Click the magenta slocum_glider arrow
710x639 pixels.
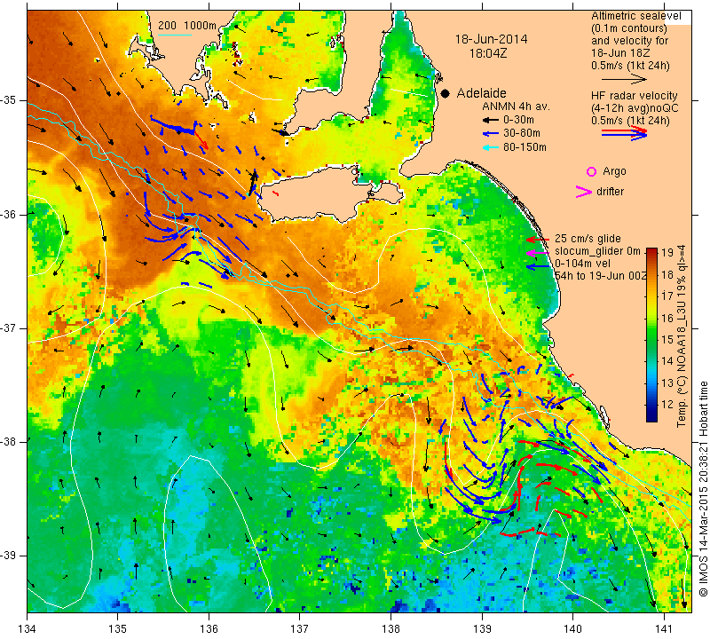(x=538, y=252)
